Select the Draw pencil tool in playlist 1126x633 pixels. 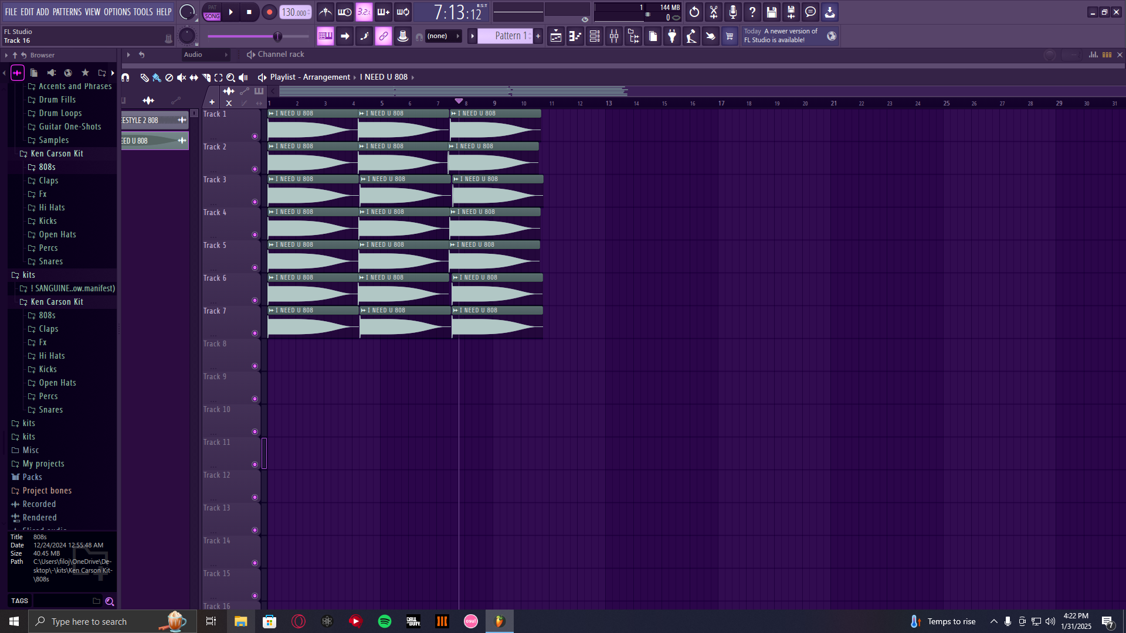[x=144, y=77]
